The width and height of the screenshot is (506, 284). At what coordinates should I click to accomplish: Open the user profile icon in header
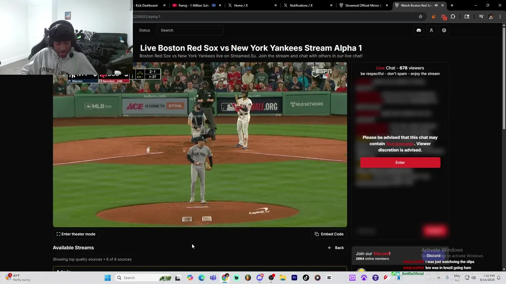coord(431,30)
